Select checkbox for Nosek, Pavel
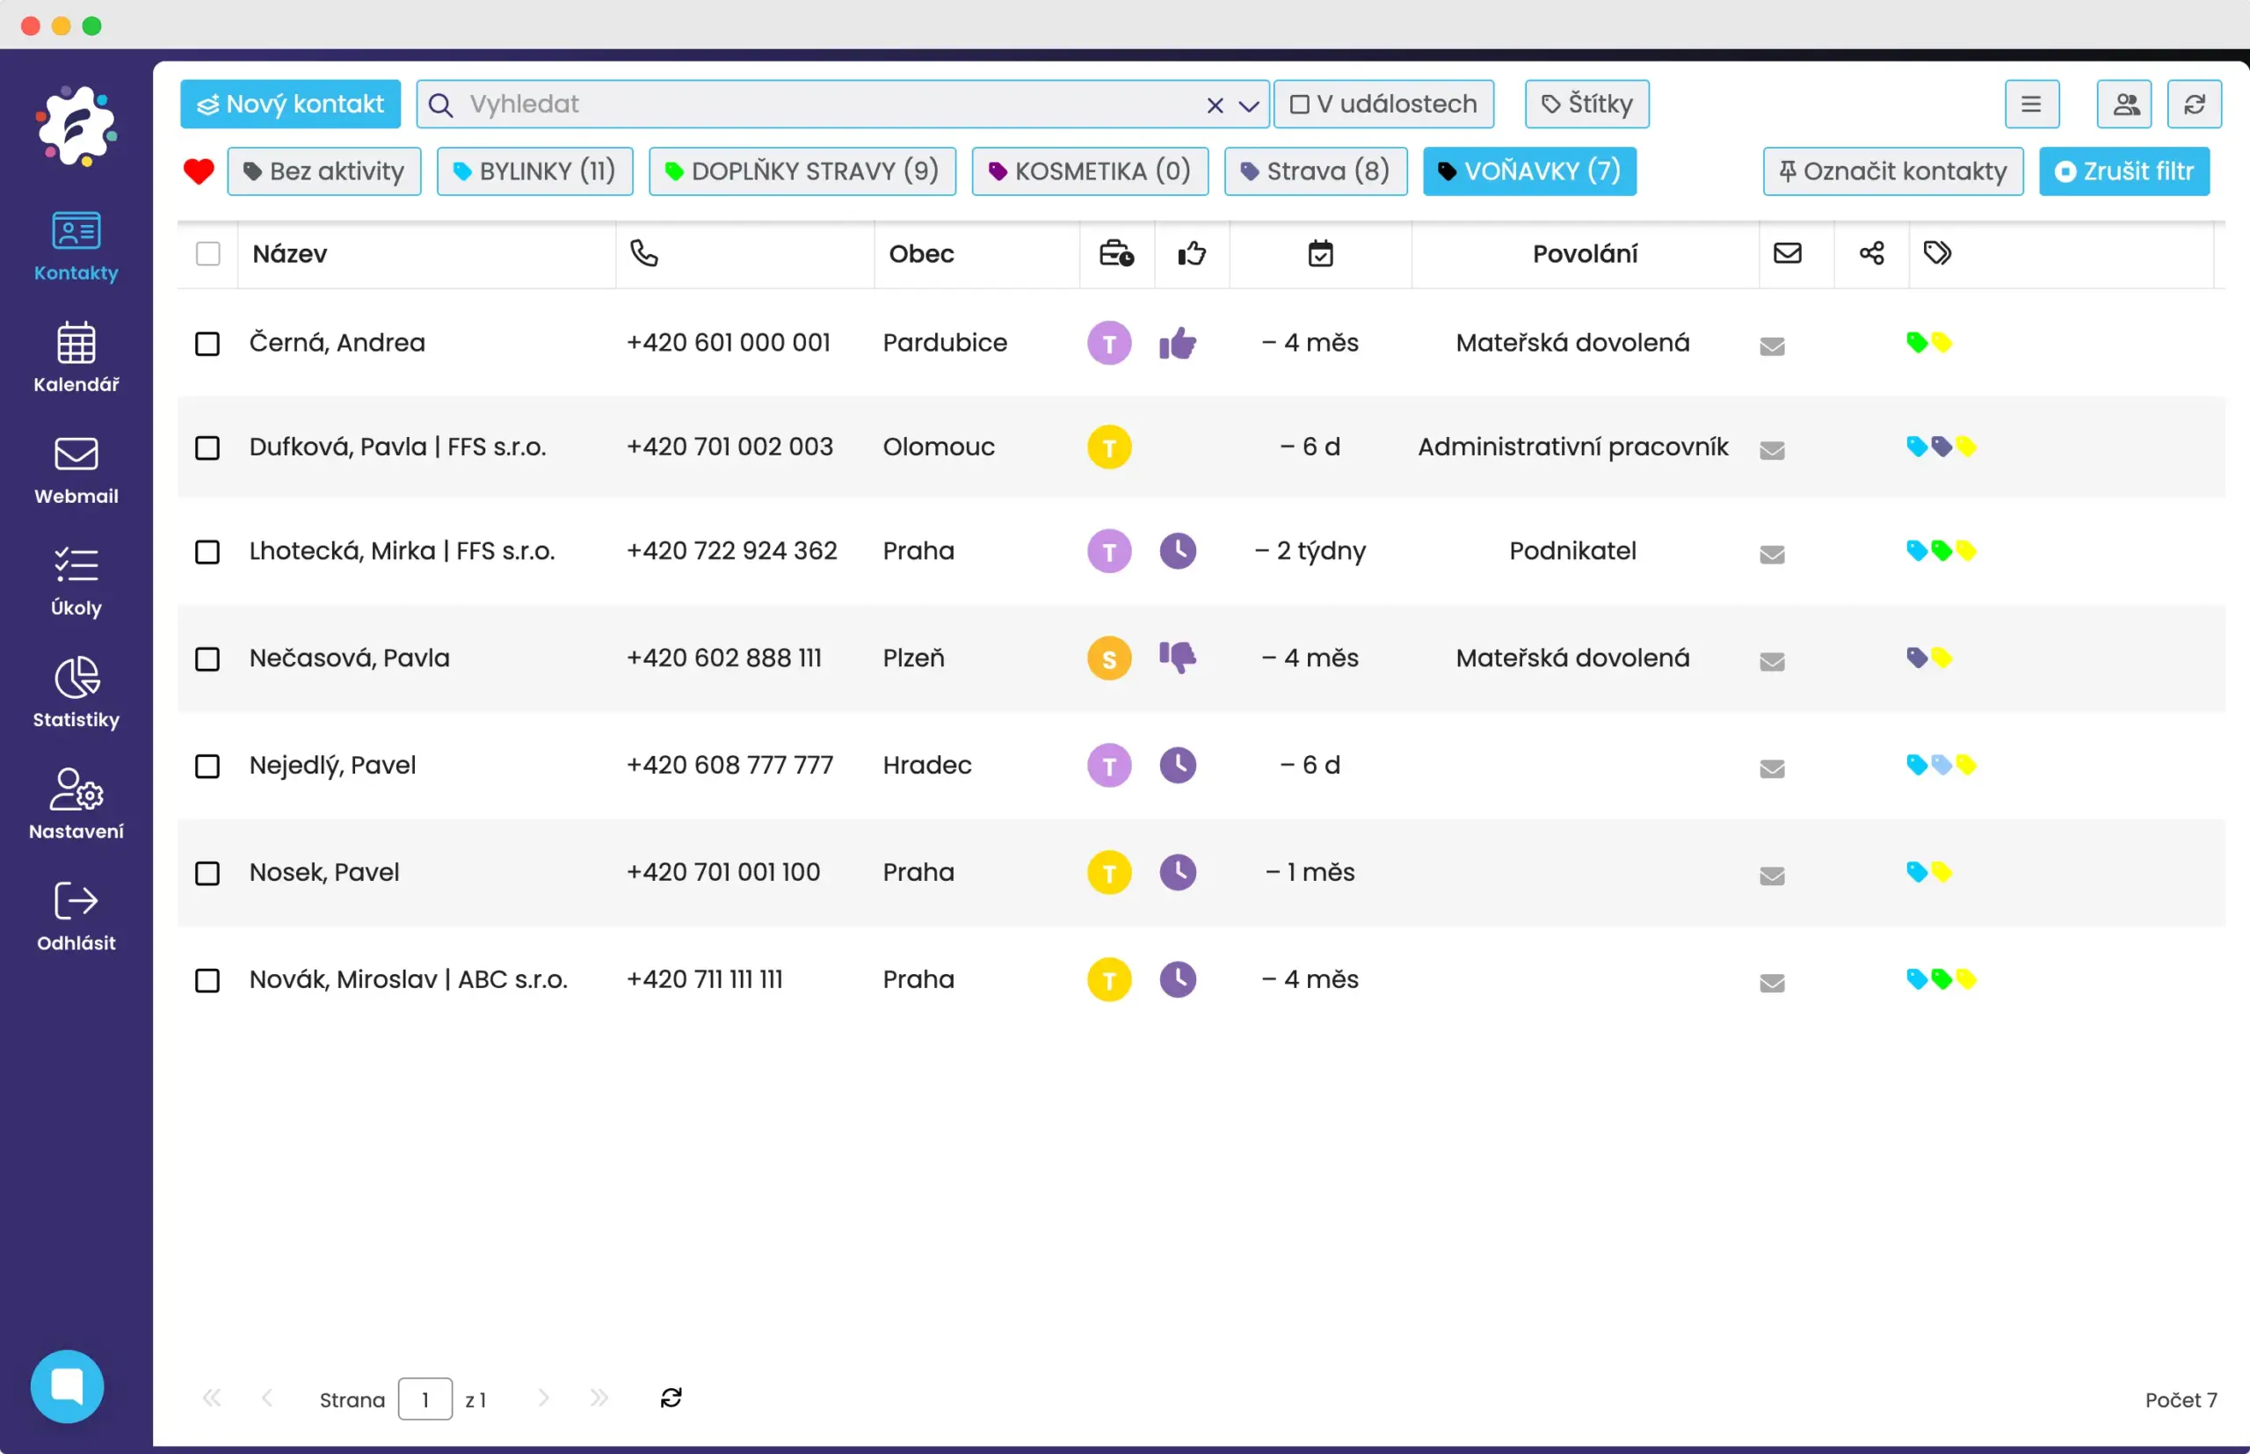This screenshot has height=1454, width=2250. (x=207, y=872)
